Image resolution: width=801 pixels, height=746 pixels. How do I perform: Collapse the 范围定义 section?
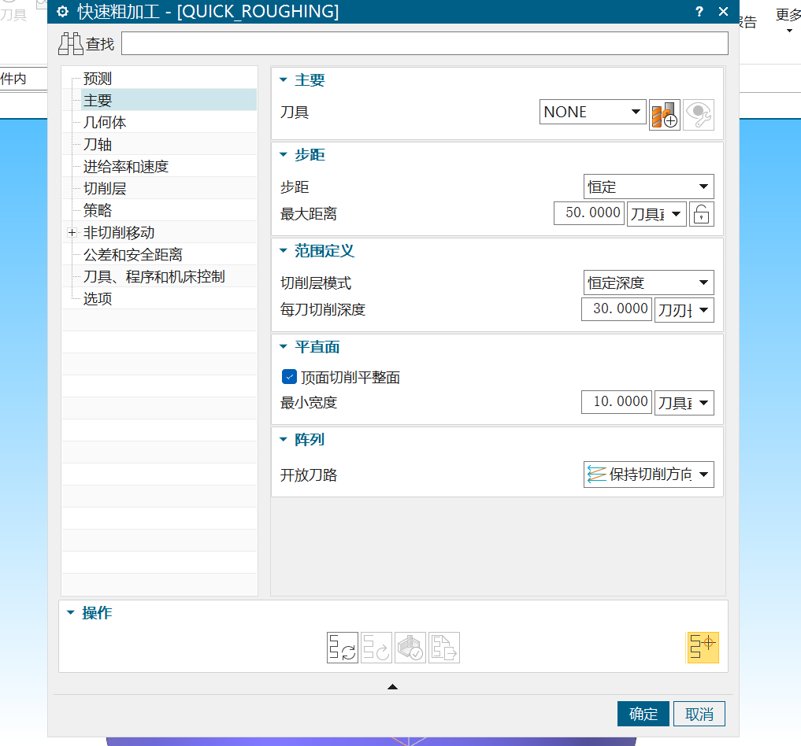click(x=284, y=250)
